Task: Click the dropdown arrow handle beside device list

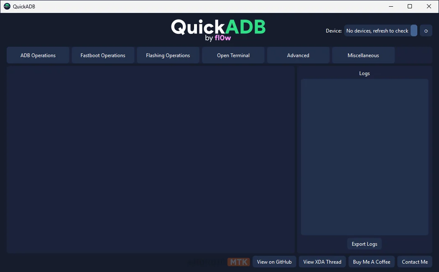Action: pyautogui.click(x=414, y=31)
